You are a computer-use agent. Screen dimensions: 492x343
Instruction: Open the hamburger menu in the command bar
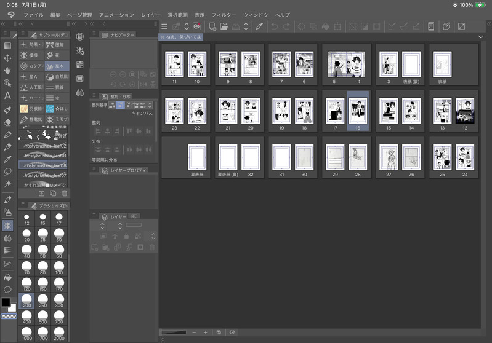[x=164, y=26]
